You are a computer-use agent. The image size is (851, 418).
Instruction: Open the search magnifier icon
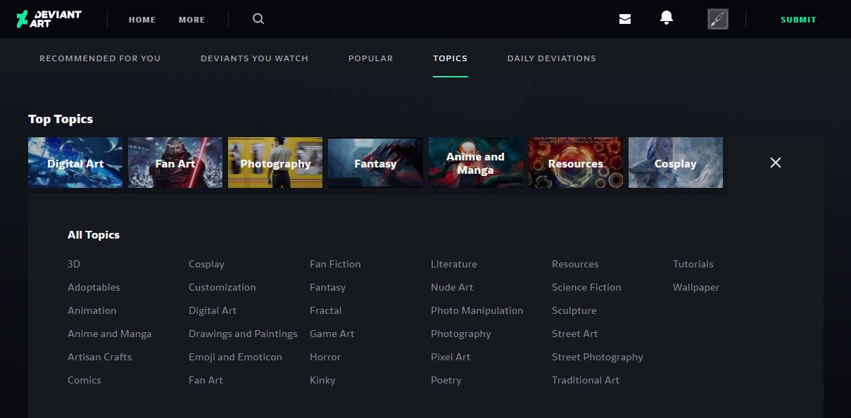[x=258, y=19]
